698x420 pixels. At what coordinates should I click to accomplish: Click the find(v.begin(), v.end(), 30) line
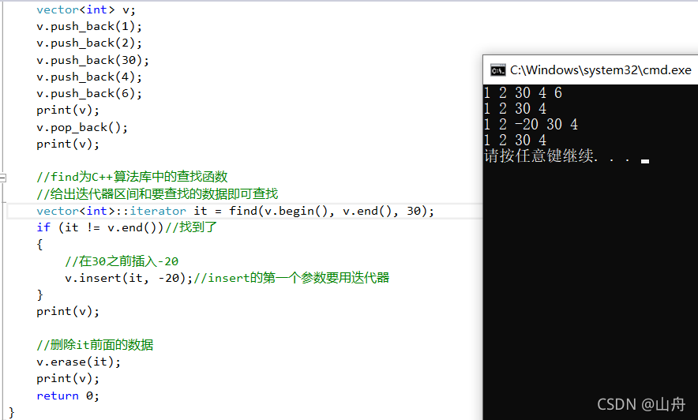pyautogui.click(x=235, y=211)
